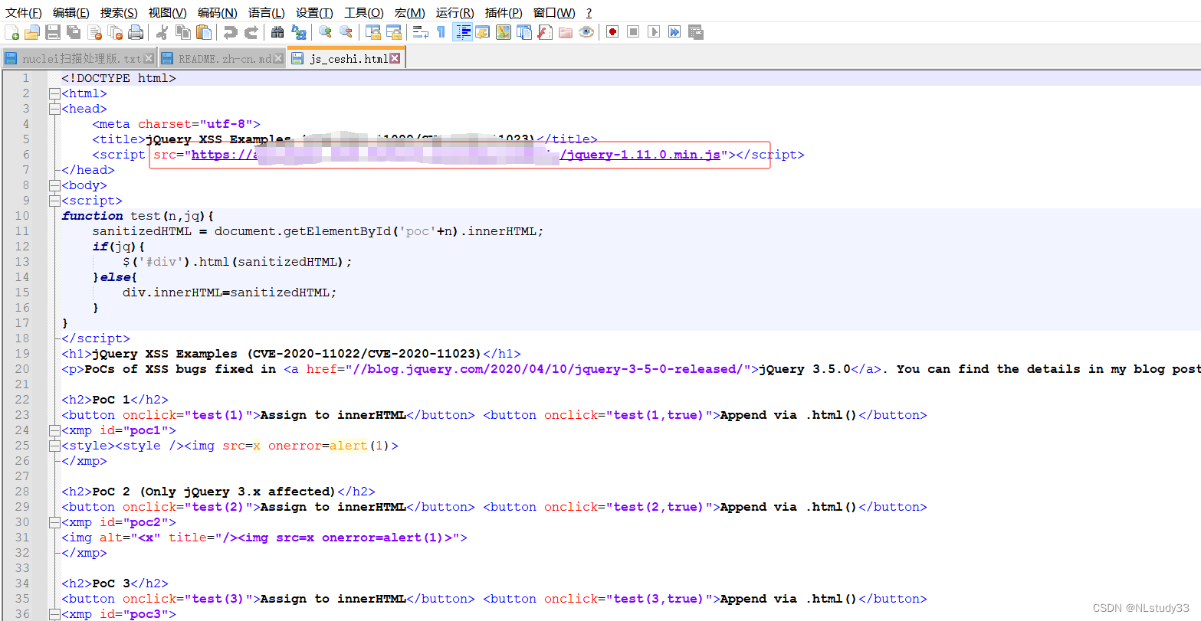Toggle synchronized horizontal scrolling

(x=394, y=32)
